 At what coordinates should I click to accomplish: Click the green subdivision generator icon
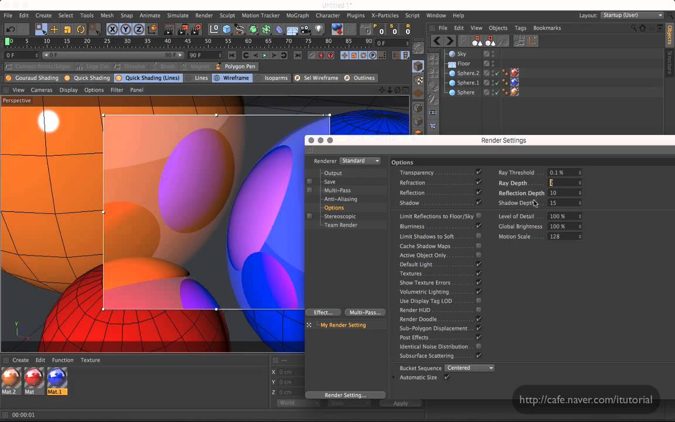[x=253, y=29]
